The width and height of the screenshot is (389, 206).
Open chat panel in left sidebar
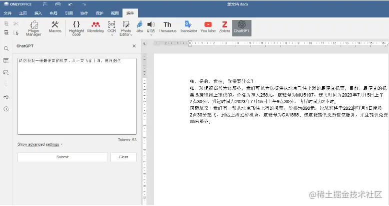pos(6,72)
